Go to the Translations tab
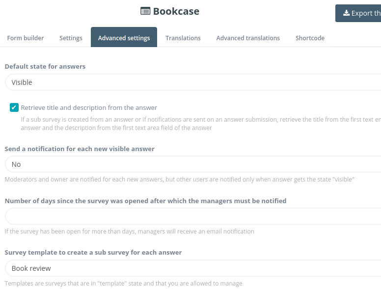Viewport: 381px width, 289px height. click(x=183, y=38)
